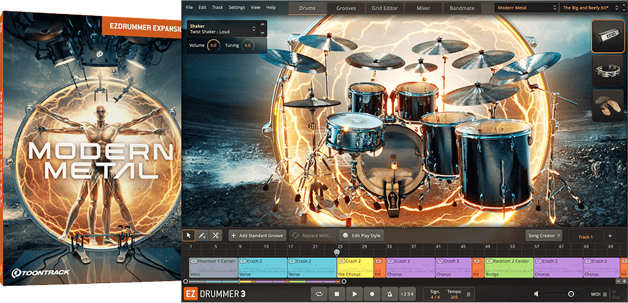Image resolution: width=628 pixels, height=303 pixels.
Task: Step to previous instrument with up chevron
Action: (263, 25)
